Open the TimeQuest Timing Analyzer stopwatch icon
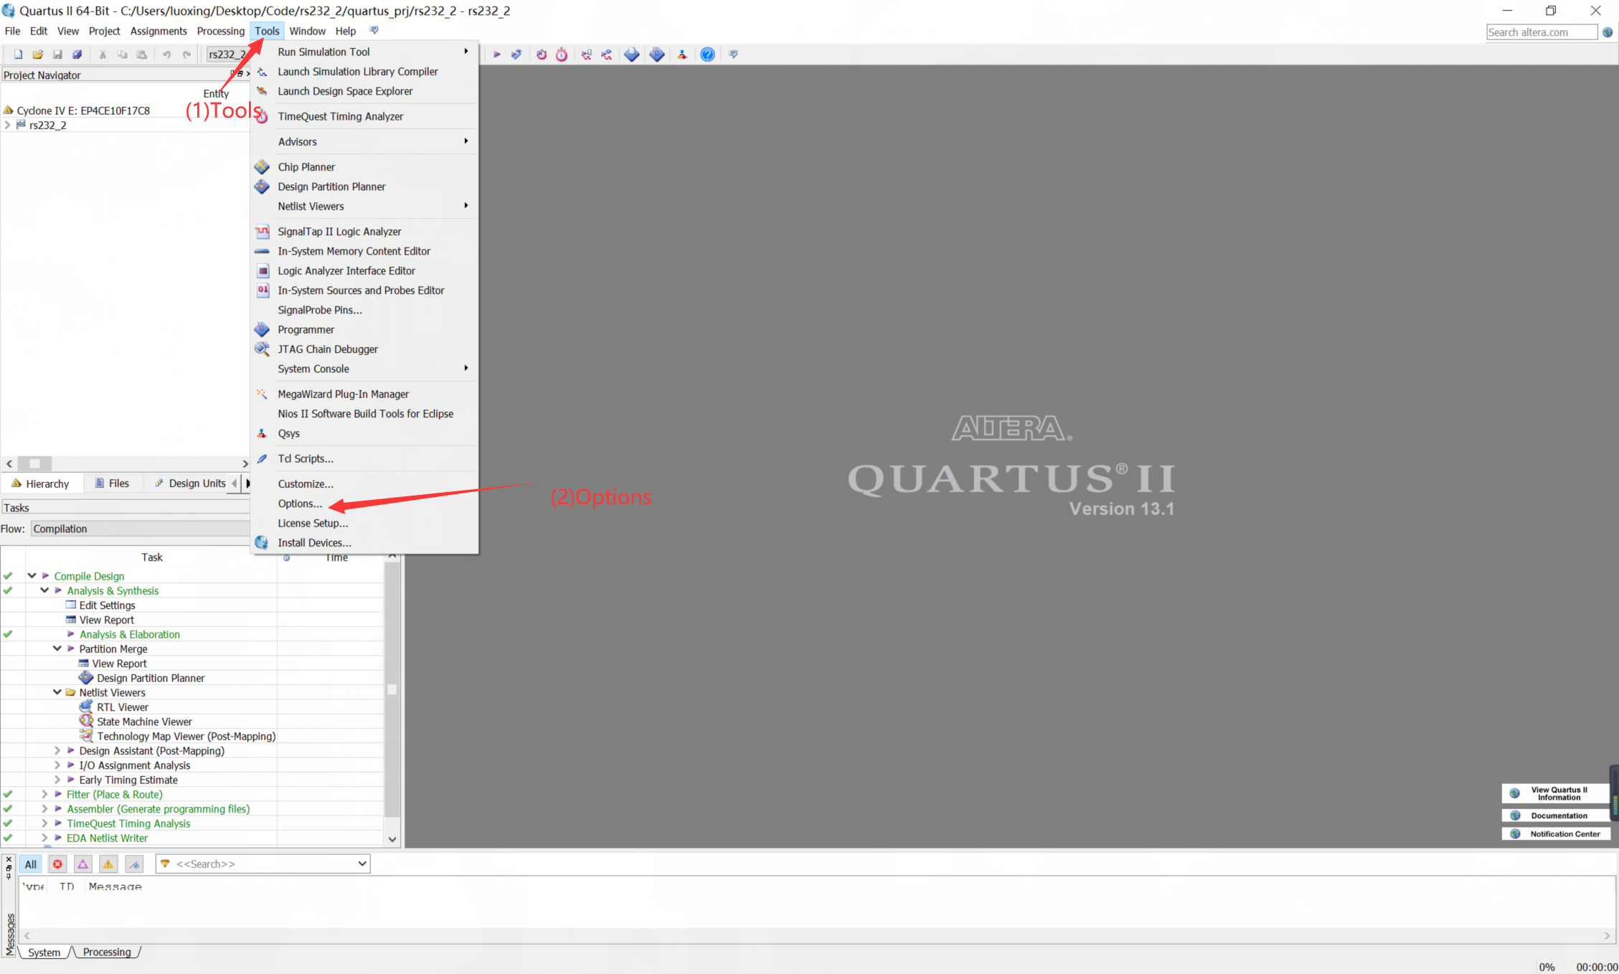1619x974 pixels. (562, 54)
